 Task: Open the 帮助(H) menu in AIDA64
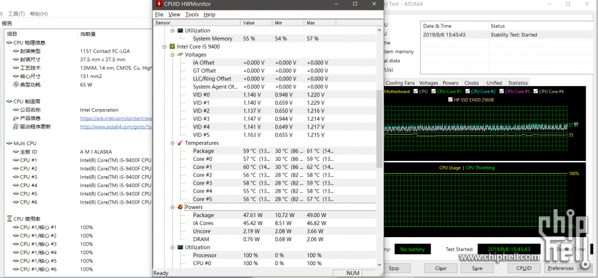tap(39, 13)
